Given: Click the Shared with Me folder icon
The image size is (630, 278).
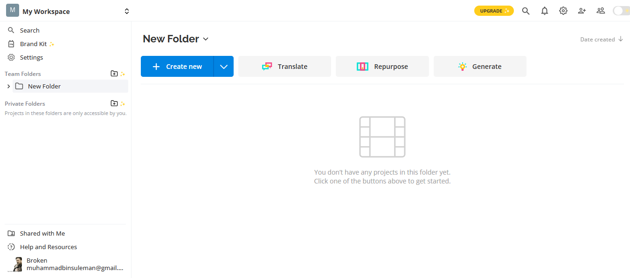Looking at the screenshot, I should click(11, 233).
